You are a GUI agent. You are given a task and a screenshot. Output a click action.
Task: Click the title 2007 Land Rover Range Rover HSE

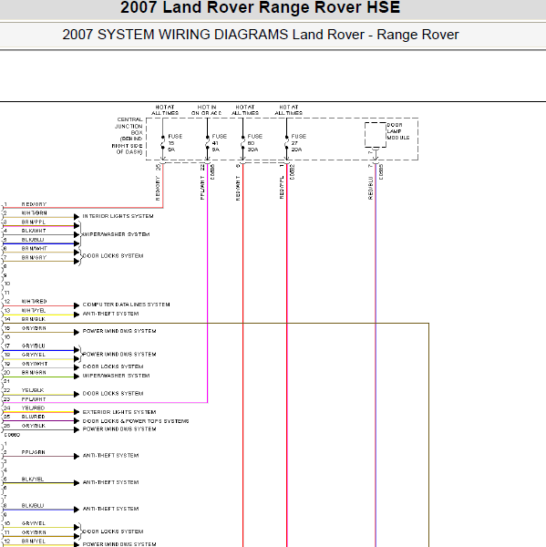pos(260,7)
